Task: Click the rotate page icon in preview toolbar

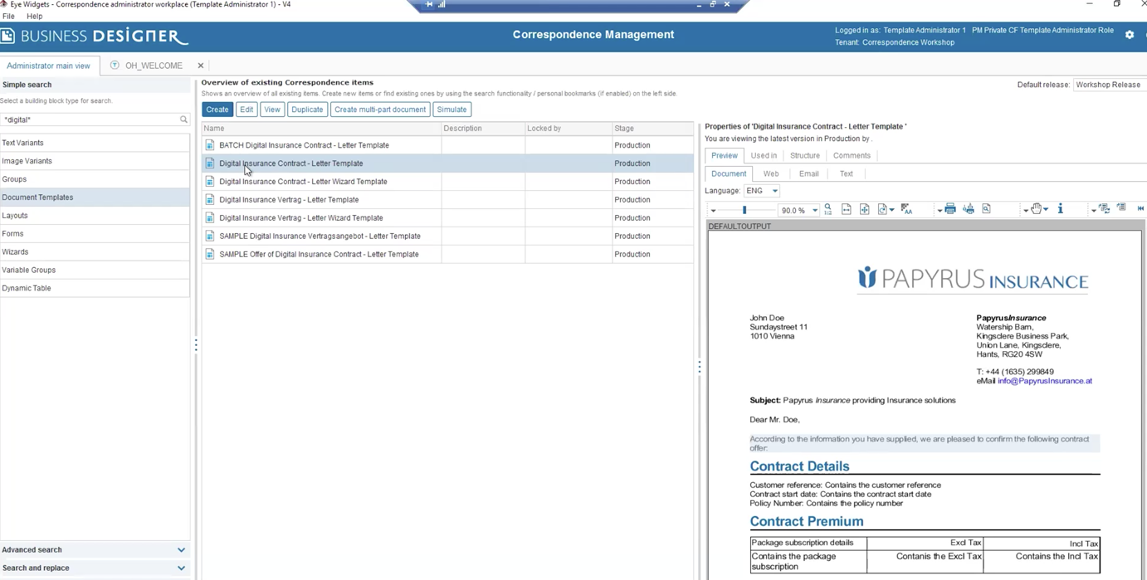Action: 881,209
